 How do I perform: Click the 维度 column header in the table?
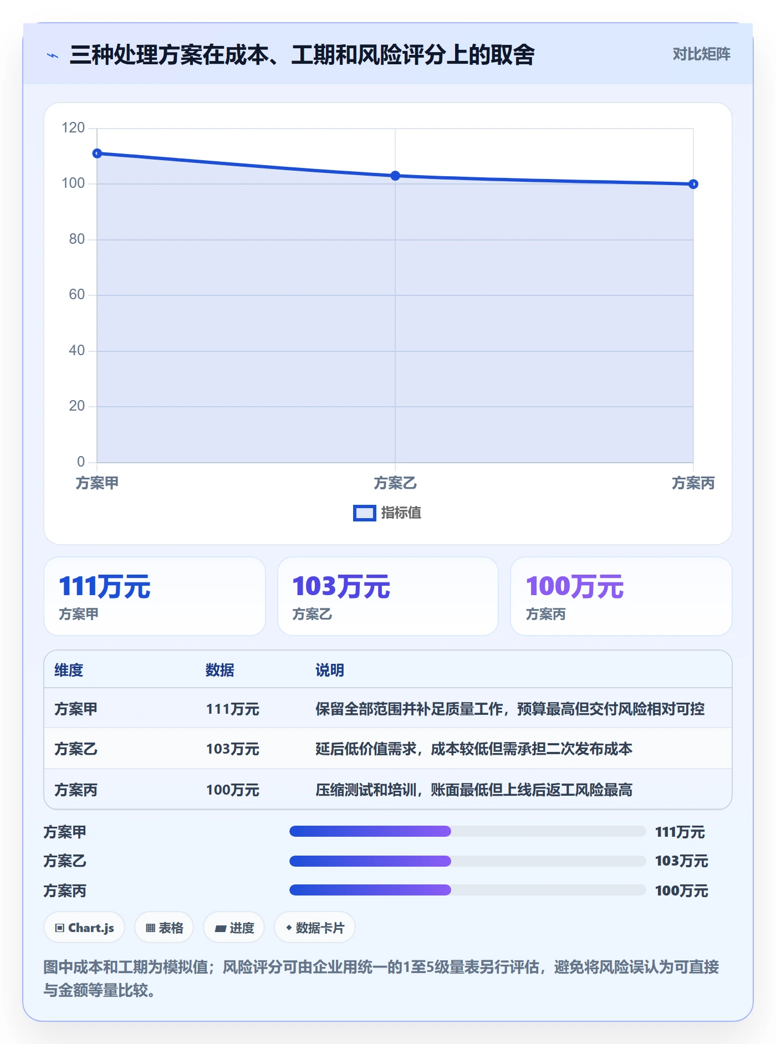click(69, 671)
